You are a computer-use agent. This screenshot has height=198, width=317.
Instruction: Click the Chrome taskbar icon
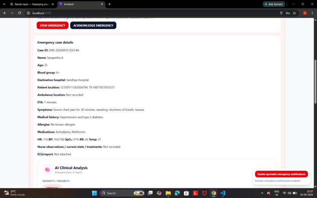214,193
